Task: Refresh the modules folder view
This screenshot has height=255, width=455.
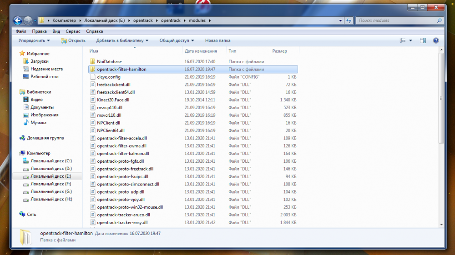Action: (x=349, y=20)
